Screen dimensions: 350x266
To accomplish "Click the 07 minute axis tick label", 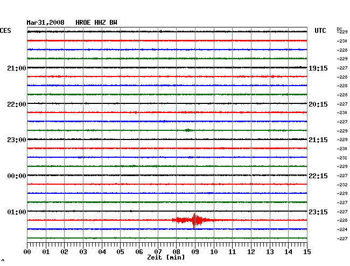I will (x=158, y=251).
